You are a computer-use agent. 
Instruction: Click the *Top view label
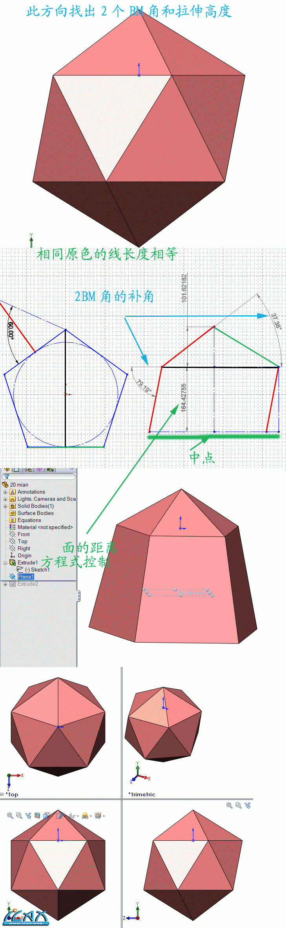tap(12, 794)
